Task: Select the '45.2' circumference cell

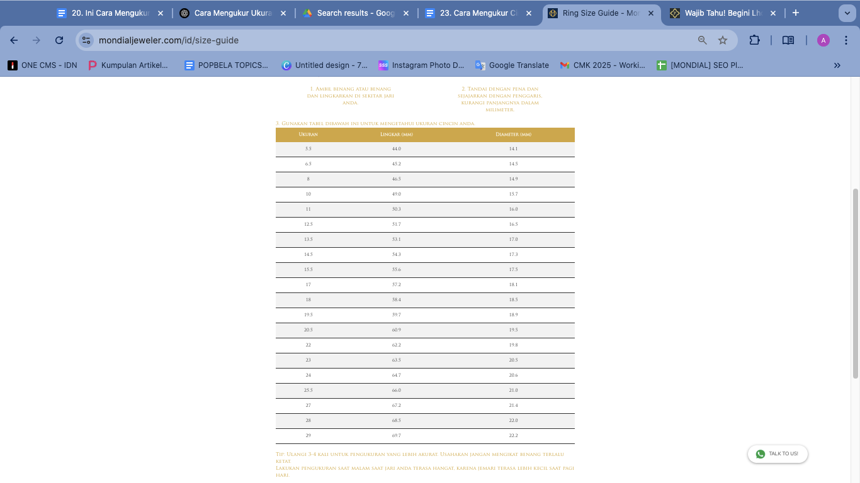Action: click(397, 164)
